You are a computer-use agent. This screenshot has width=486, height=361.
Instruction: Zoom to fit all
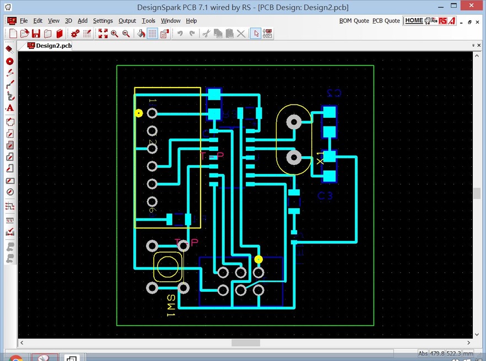[x=103, y=33]
